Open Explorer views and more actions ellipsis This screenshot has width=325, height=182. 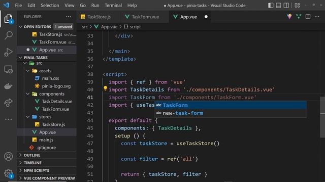[69, 17]
